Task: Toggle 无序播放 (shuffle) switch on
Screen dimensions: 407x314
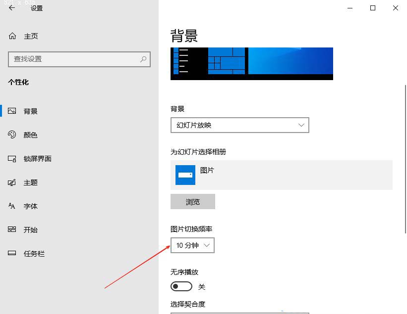Action: (181, 286)
